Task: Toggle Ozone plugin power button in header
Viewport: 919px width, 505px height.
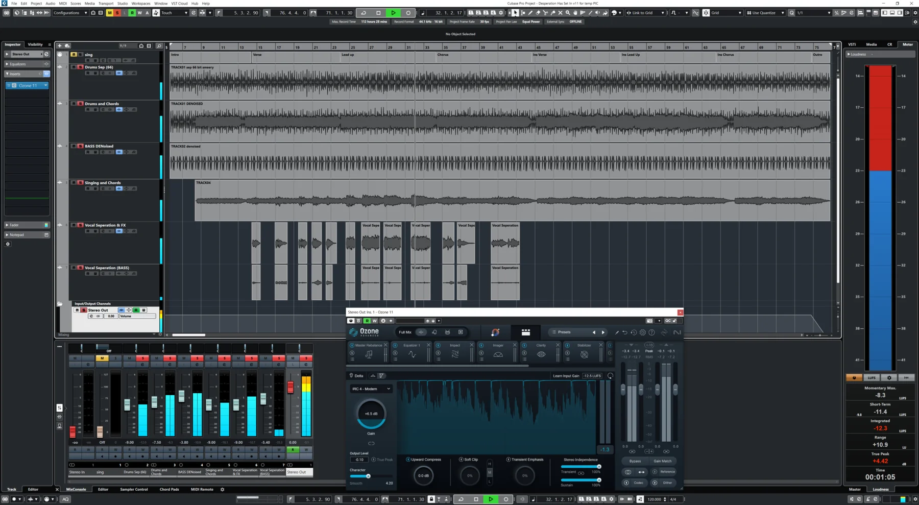Action: (351, 321)
